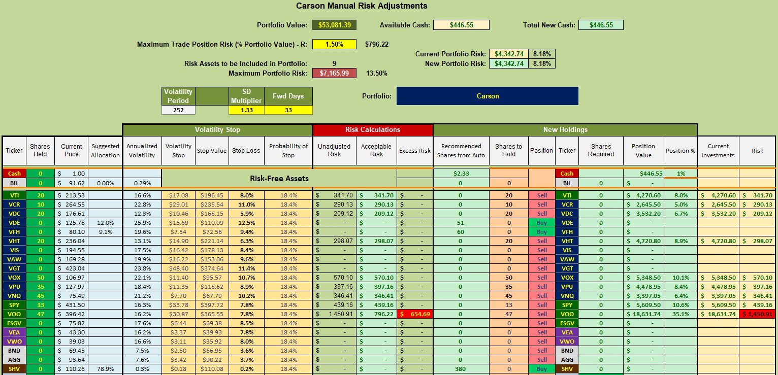Click the Buy position cell for VDE
Screen dimensions: 778x375
542,223
